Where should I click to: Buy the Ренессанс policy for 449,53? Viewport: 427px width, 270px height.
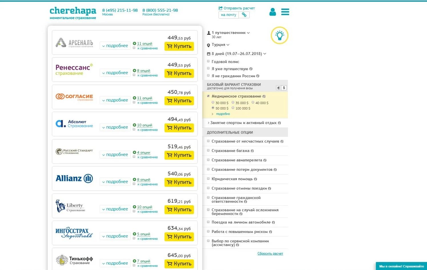[x=179, y=73]
